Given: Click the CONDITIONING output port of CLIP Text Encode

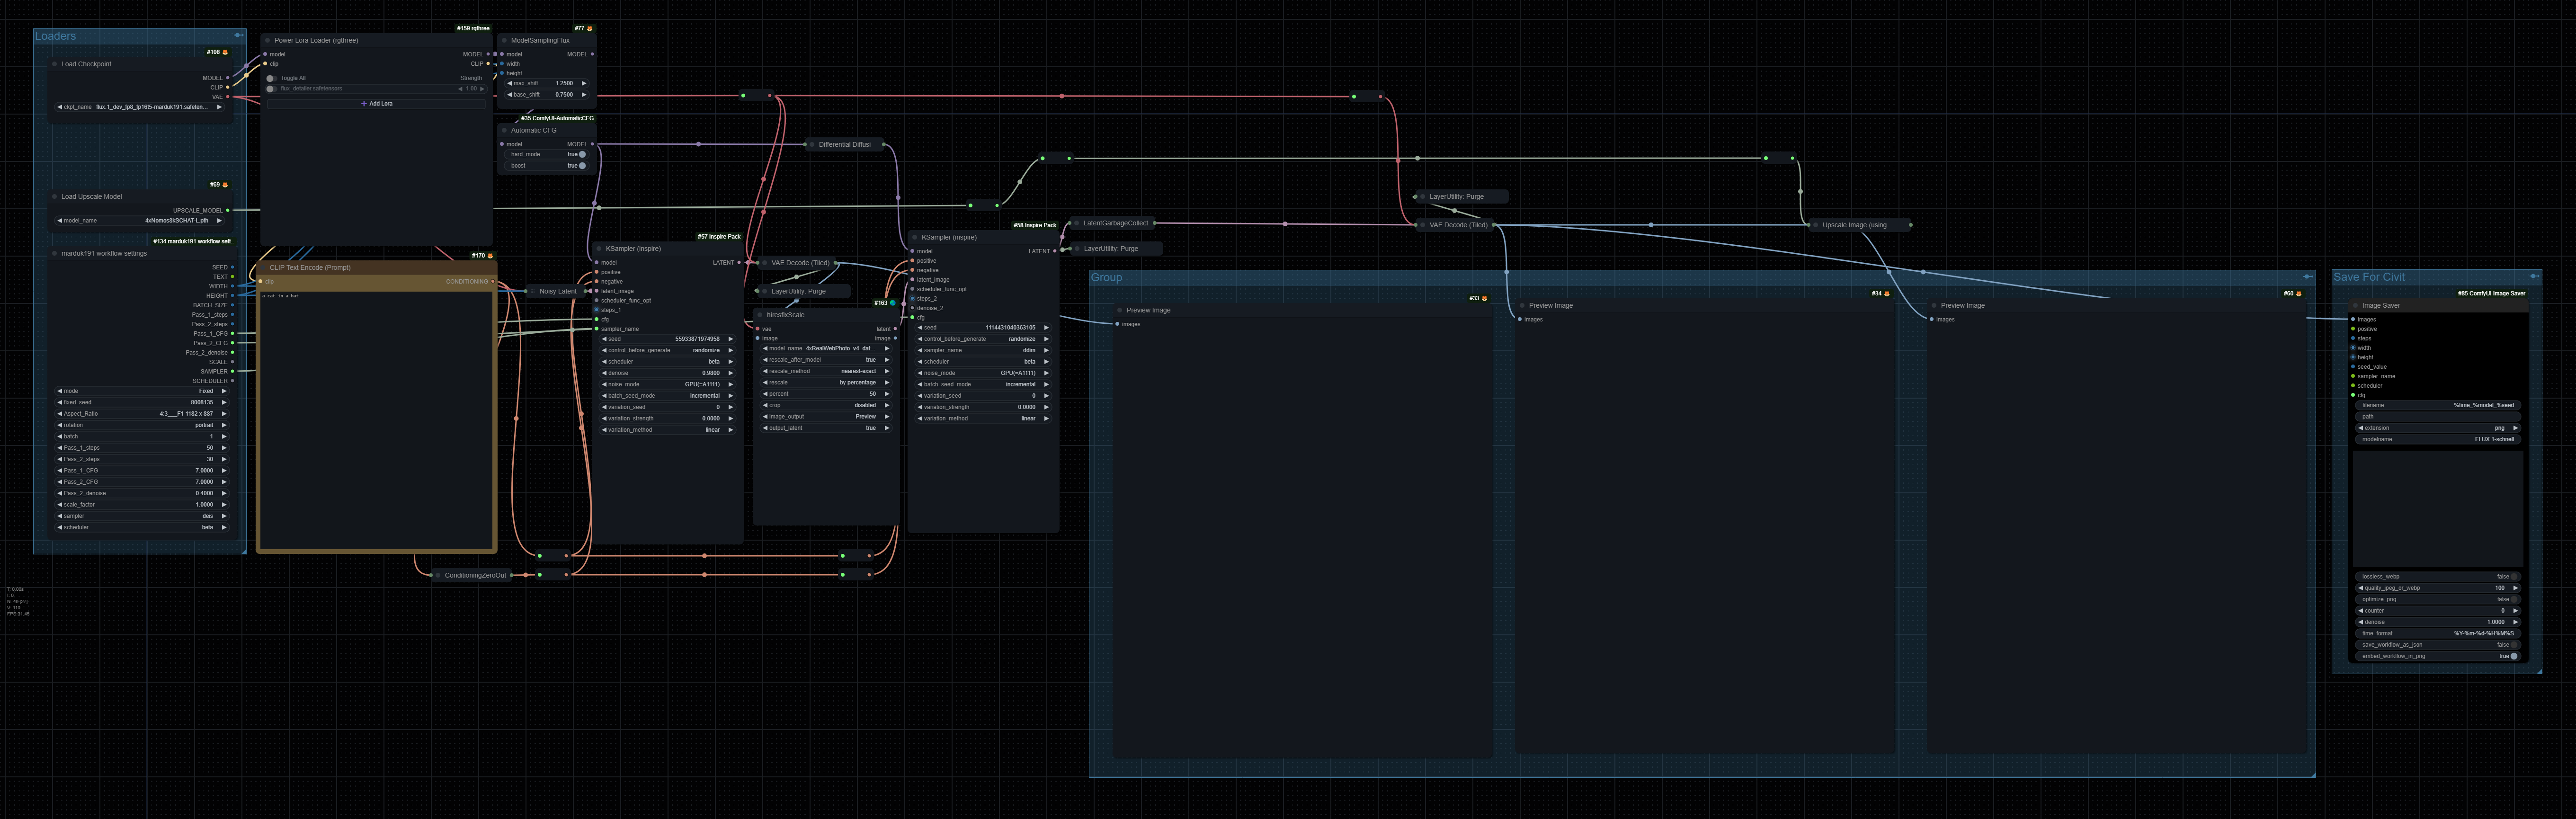Looking at the screenshot, I should coord(492,282).
